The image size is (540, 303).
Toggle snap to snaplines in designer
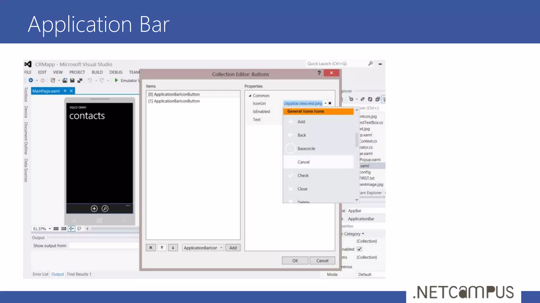[71, 229]
